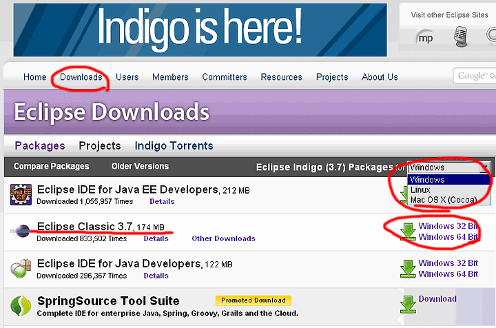Click SpringSource Download link
This screenshot has width=496, height=328.
tap(437, 298)
